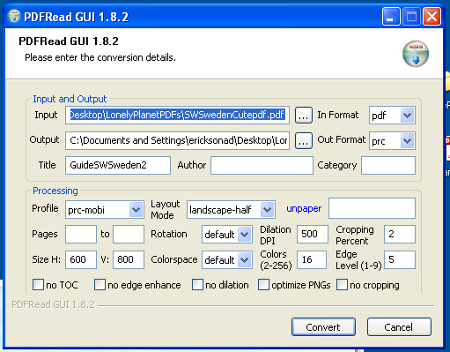This screenshot has width=450, height=352.
Task: Tick the no cropping checkbox
Action: coord(342,285)
